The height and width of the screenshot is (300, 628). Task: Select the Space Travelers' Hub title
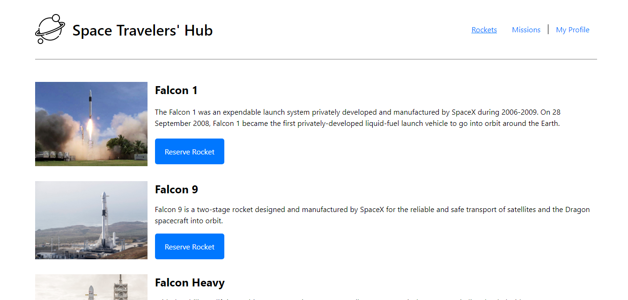tap(142, 30)
